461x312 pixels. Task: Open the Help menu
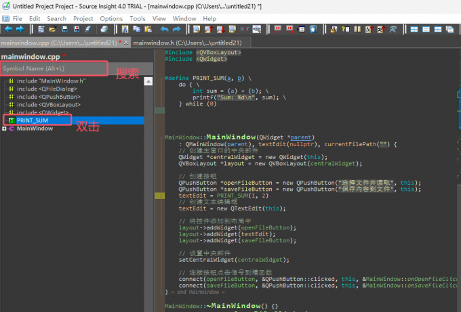209,18
